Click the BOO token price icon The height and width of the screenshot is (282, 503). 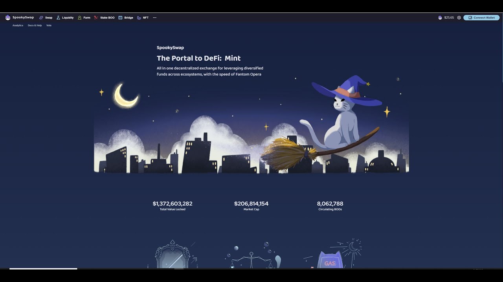point(440,18)
